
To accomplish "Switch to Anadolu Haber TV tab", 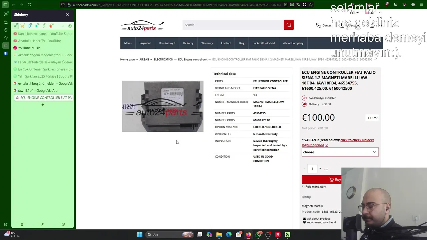I will point(43,41).
